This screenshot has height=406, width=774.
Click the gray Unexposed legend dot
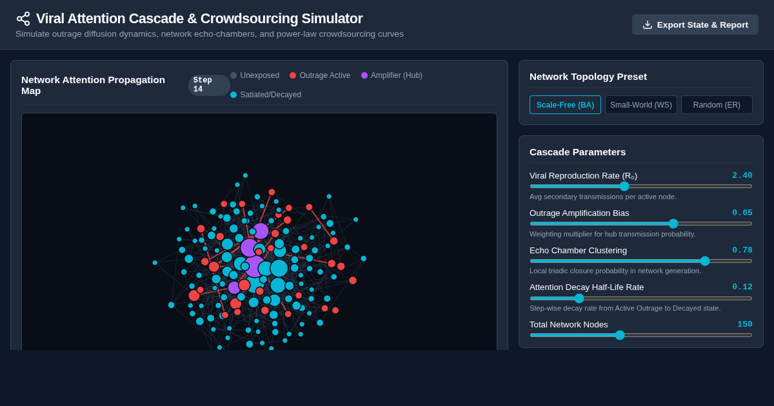point(233,75)
